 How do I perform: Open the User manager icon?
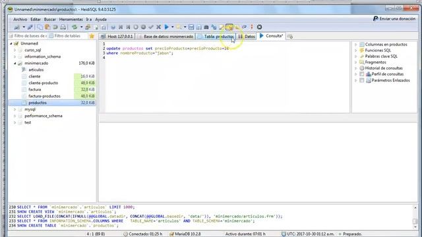pos(88,27)
